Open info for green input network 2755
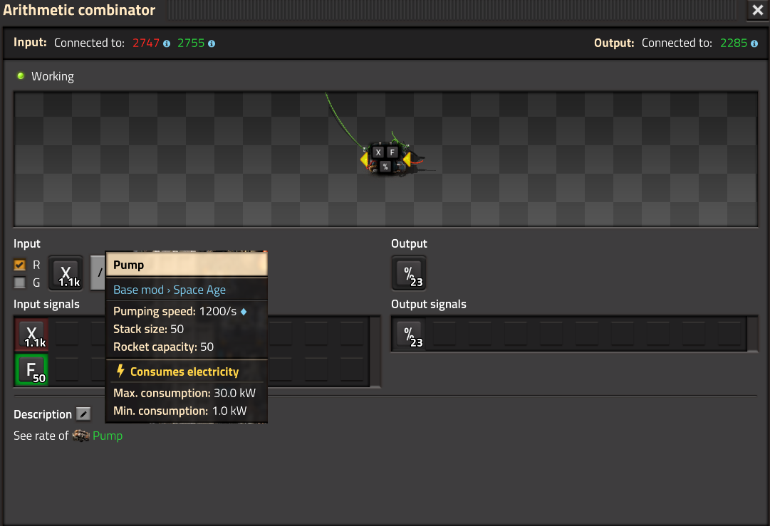 [x=212, y=43]
